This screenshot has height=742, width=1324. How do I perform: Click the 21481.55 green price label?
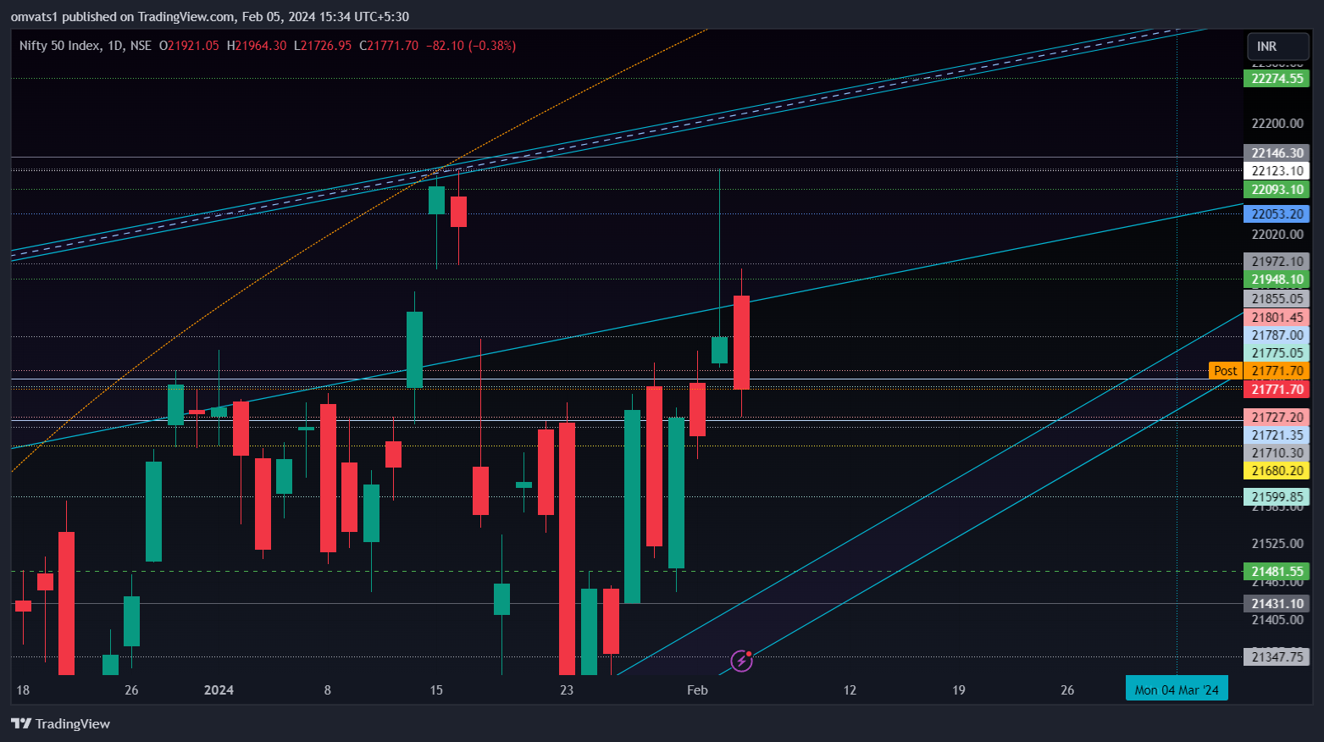pos(1277,572)
